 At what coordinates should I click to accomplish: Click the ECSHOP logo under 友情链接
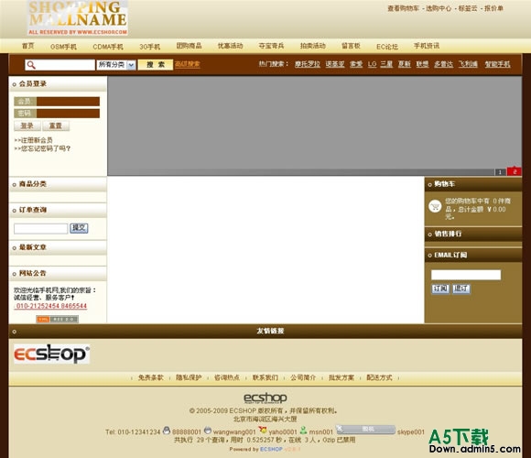pyautogui.click(x=52, y=354)
